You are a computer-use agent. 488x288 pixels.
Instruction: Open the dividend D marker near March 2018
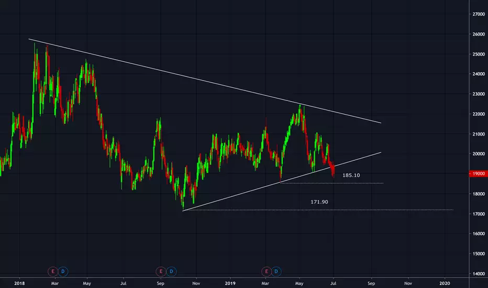click(x=63, y=271)
